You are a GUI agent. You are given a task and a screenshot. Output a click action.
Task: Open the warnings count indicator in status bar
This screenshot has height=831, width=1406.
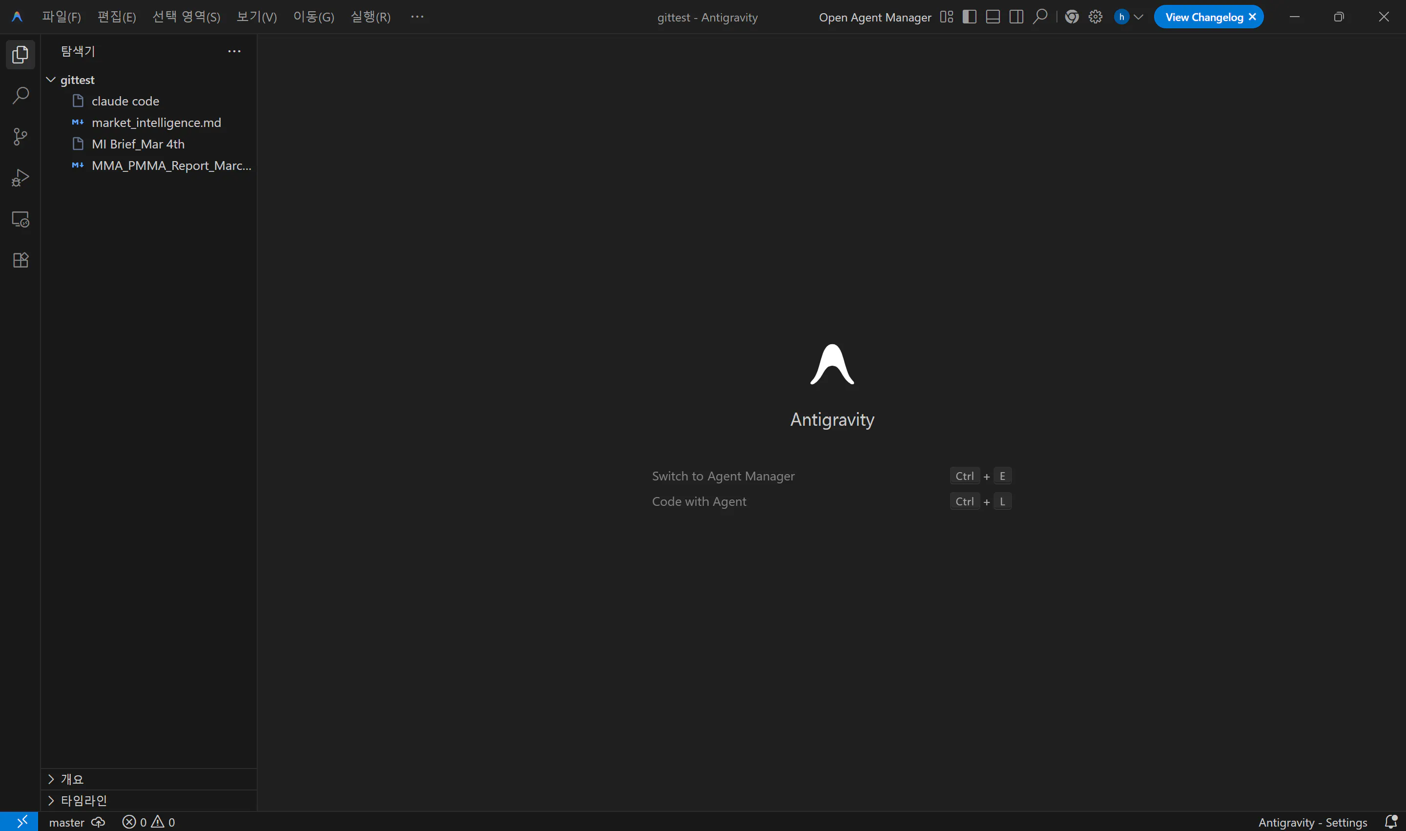(x=164, y=822)
